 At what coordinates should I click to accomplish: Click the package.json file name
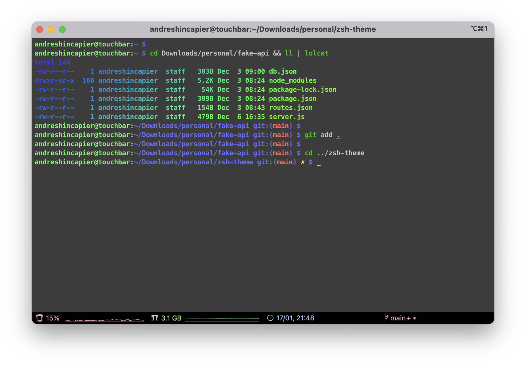tap(293, 99)
